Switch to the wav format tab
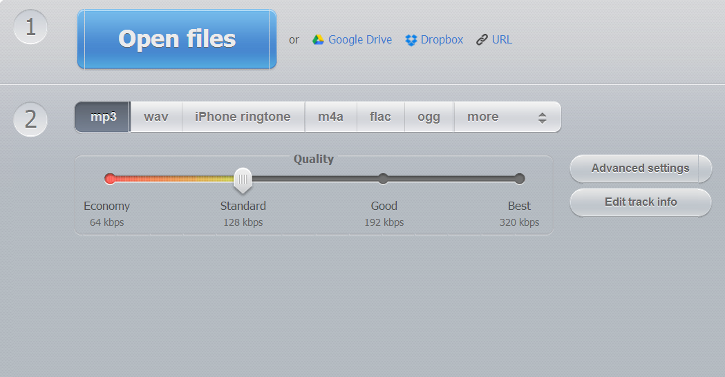The image size is (725, 377). pos(156,117)
